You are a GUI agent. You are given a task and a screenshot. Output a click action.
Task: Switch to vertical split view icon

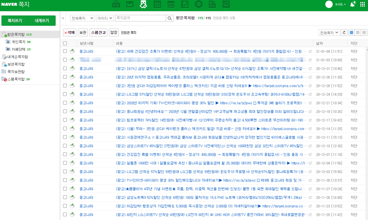(x=358, y=33)
